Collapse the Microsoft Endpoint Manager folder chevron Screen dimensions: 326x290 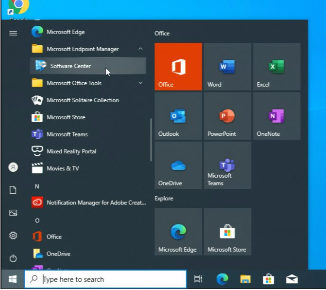tap(140, 49)
